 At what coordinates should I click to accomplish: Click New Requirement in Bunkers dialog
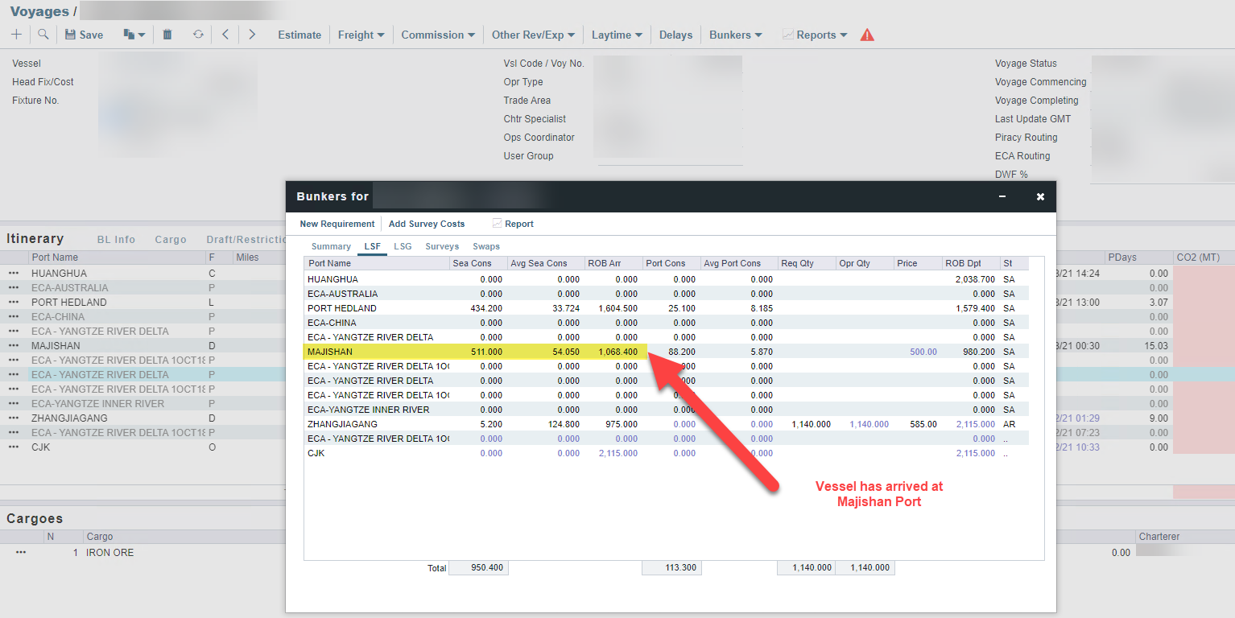point(337,224)
